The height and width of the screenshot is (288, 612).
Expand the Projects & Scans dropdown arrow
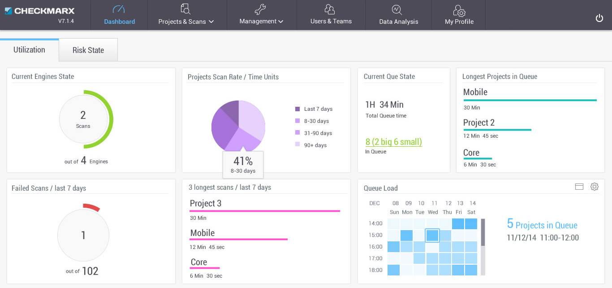211,22
